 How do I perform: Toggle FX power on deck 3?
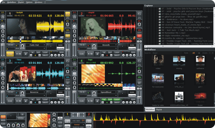tap(10, 92)
